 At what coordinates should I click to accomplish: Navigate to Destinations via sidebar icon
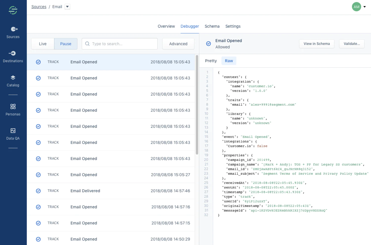[x=13, y=56]
